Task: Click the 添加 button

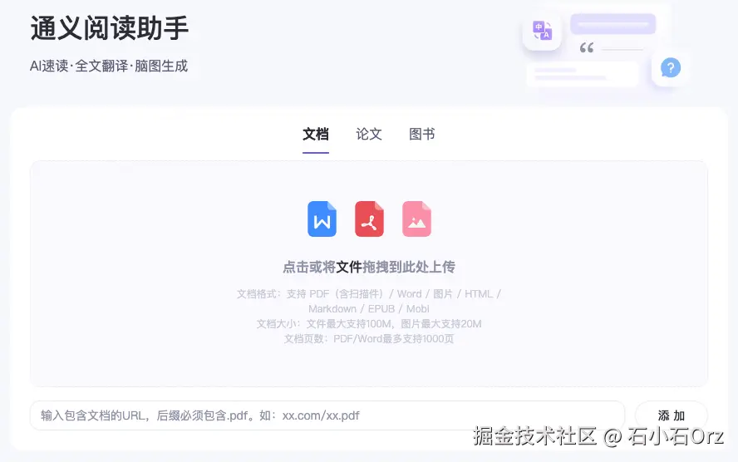Action: click(x=672, y=415)
